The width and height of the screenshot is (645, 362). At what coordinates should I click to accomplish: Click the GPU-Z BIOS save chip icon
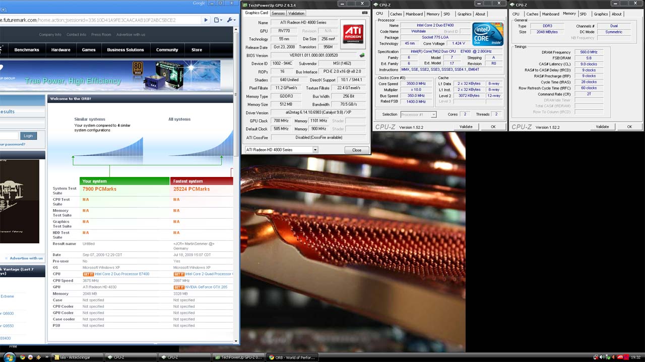coord(362,55)
